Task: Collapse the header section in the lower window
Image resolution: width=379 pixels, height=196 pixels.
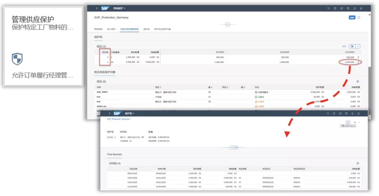Action: [232, 148]
